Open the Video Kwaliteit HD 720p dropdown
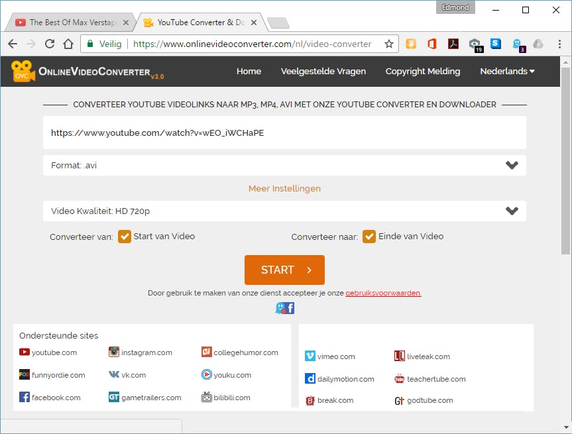Viewport: 572px width, 434px height. point(284,211)
